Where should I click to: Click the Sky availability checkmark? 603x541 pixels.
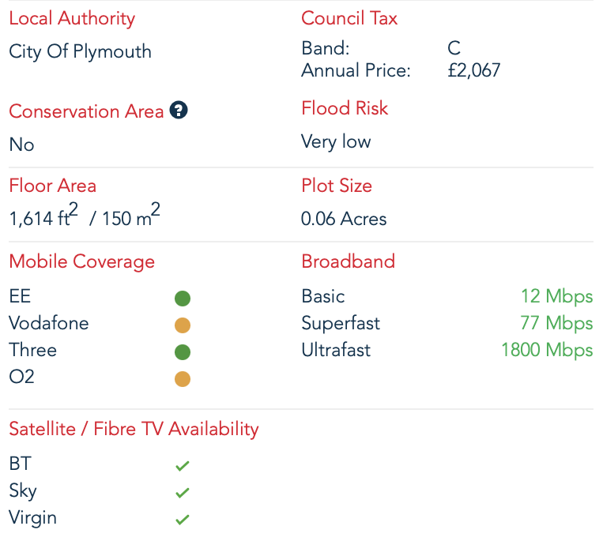(x=183, y=493)
